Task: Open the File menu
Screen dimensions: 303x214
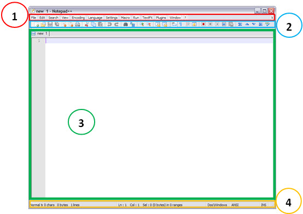Action: coord(33,18)
